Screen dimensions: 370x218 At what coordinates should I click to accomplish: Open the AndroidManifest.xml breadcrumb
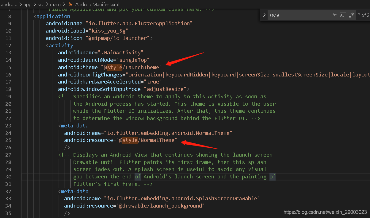[x=97, y=4]
